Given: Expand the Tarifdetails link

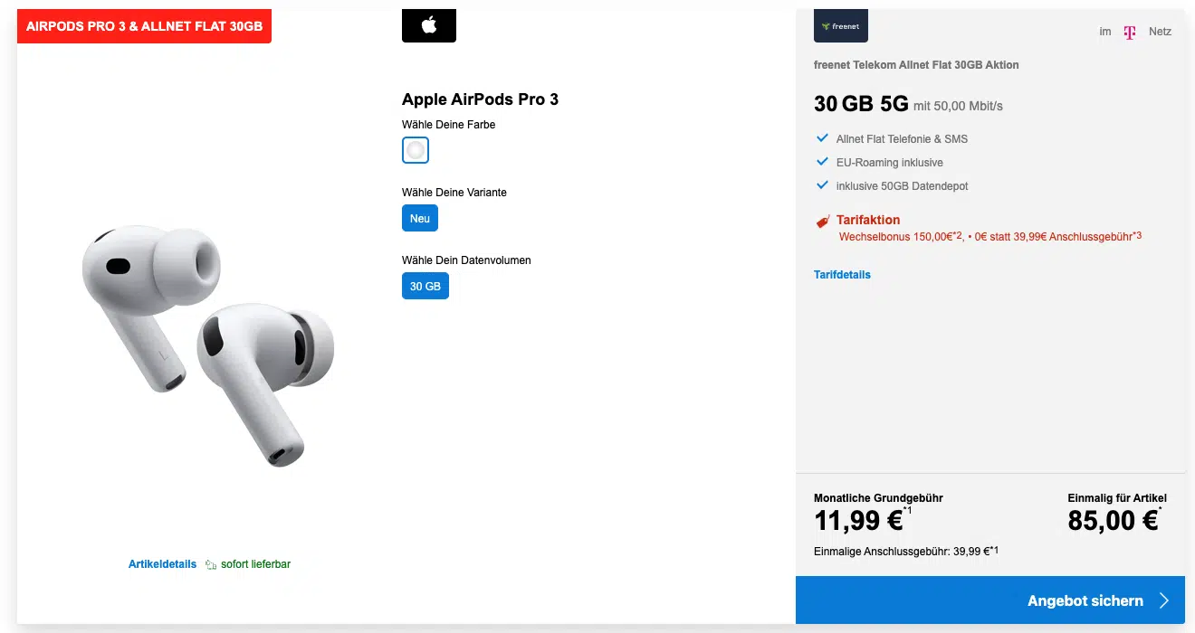Looking at the screenshot, I should click(x=842, y=275).
